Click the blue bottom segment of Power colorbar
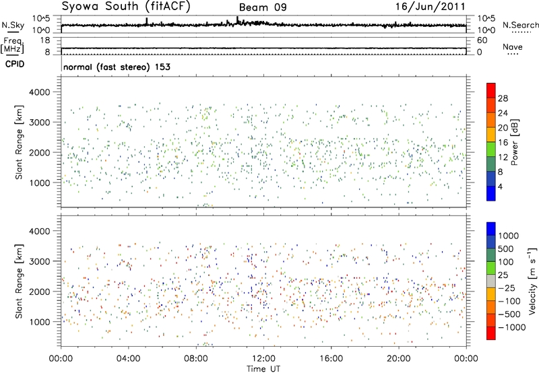 pos(491,193)
